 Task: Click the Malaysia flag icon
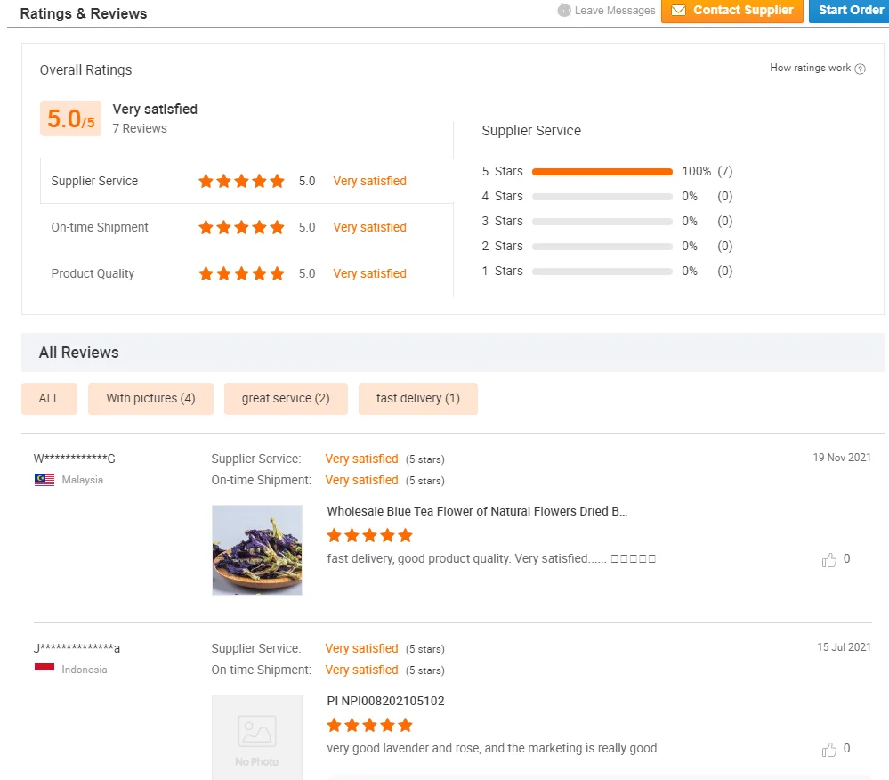44,480
